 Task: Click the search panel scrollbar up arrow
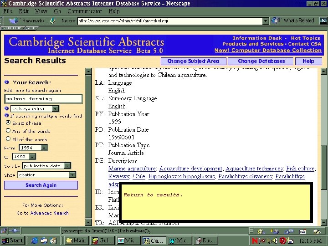coord(89,72)
